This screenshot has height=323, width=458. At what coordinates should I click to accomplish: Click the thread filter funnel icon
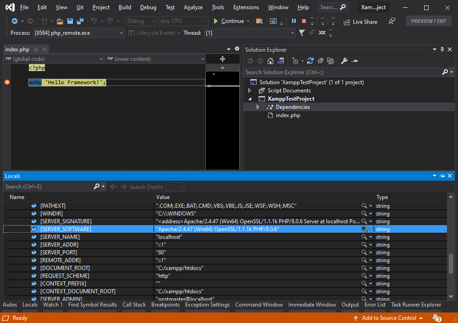(x=302, y=33)
